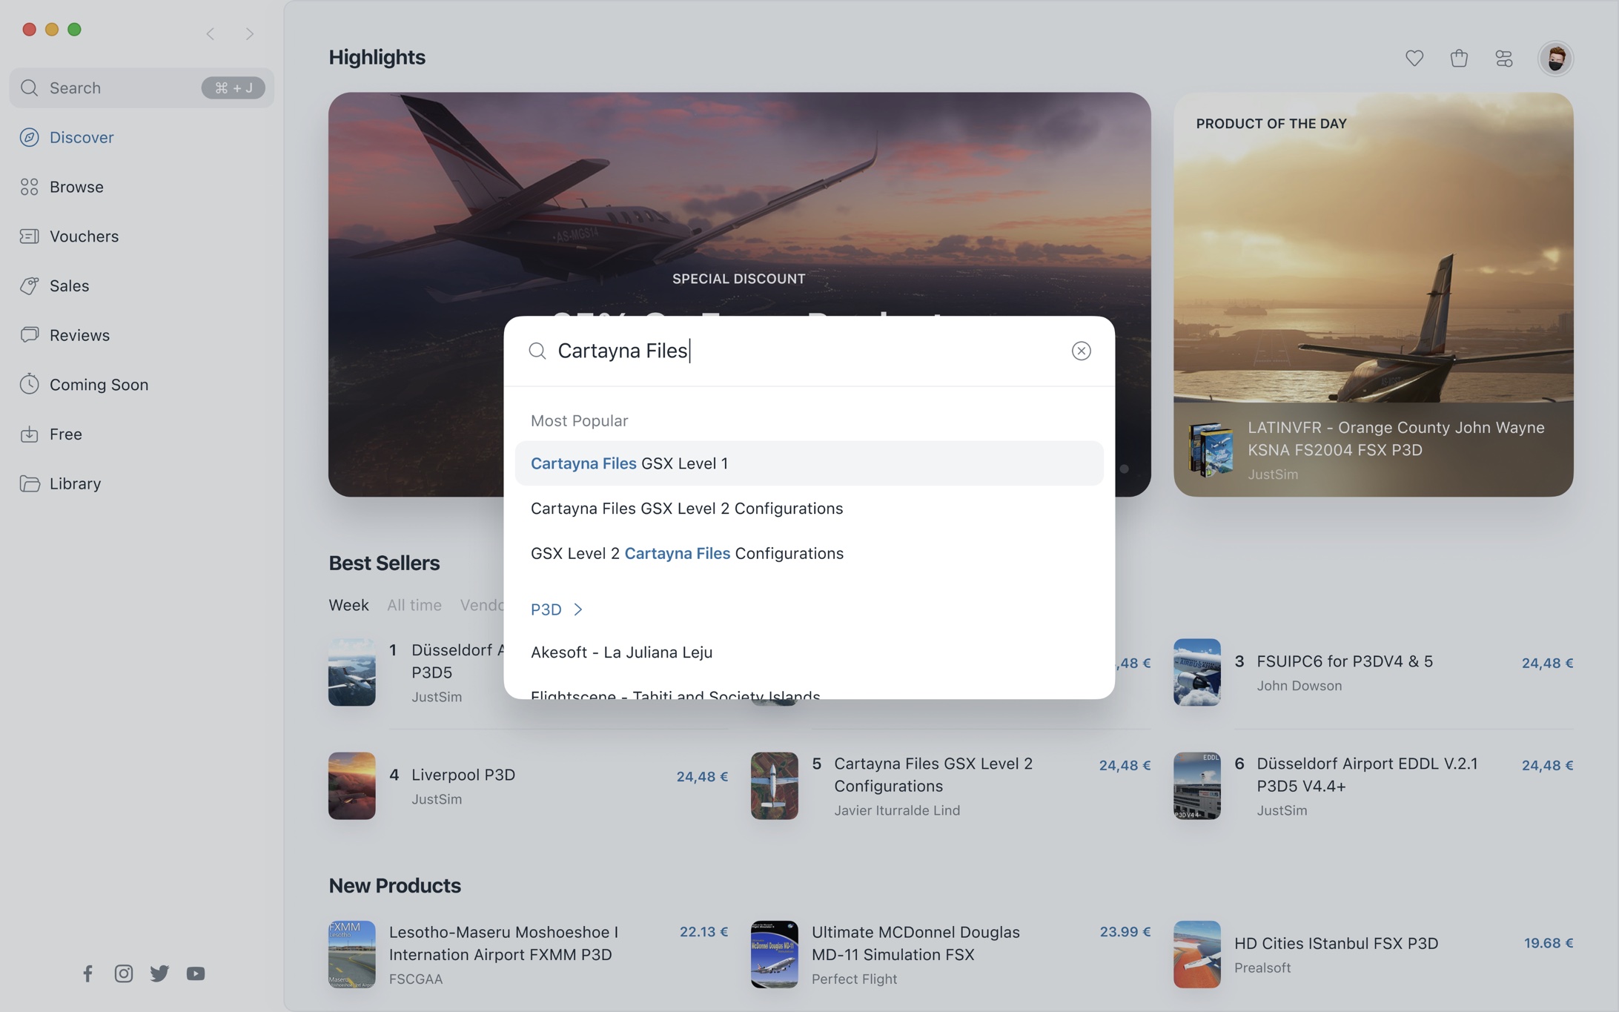Image resolution: width=1619 pixels, height=1012 pixels.
Task: Open FSUIPC6 product thumbnail
Action: click(1196, 672)
